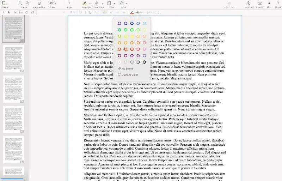This screenshot has width=282, height=181.
Task: Click the stroke color pencil icon
Action: pos(132,12)
